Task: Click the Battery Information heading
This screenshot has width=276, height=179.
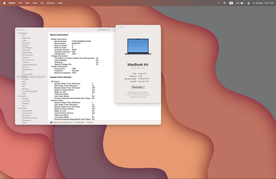Action: pos(59,35)
